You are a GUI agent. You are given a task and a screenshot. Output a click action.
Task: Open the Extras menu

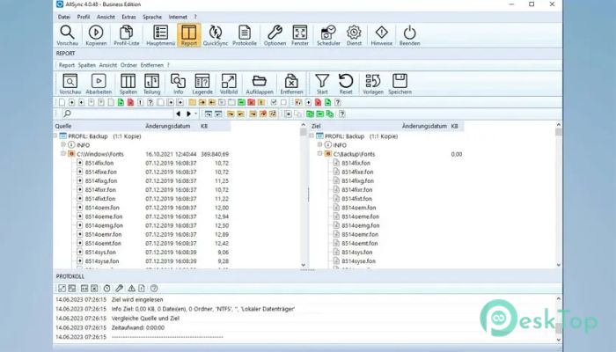click(128, 17)
